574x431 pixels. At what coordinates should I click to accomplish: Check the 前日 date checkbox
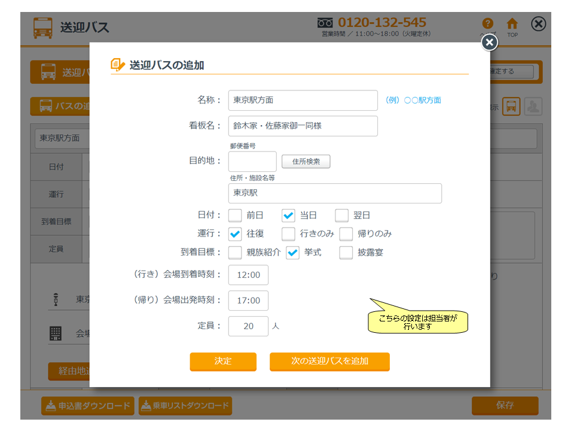[236, 215]
